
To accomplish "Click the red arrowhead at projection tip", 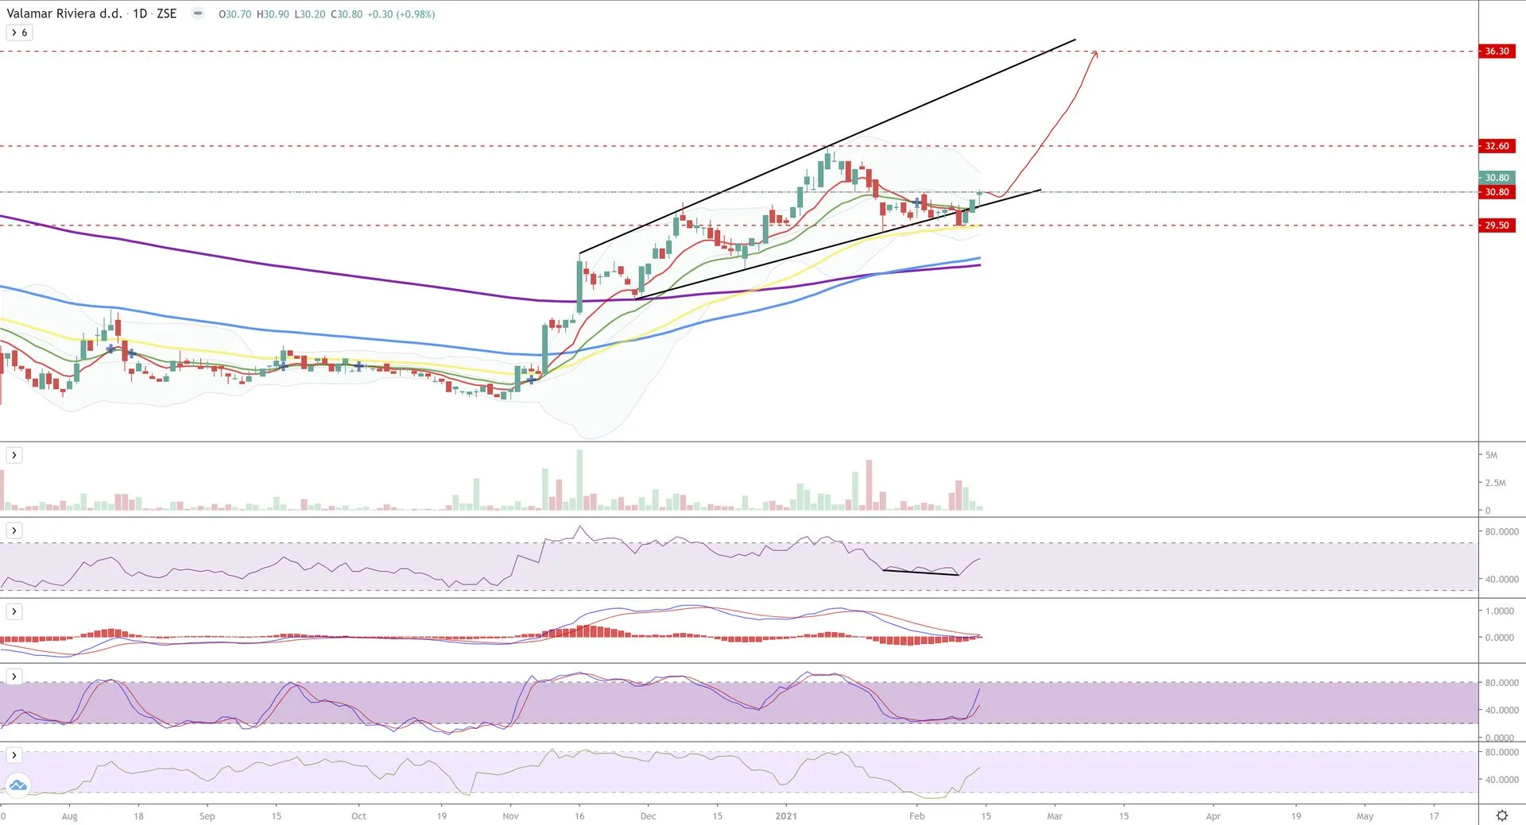I will coord(1095,53).
